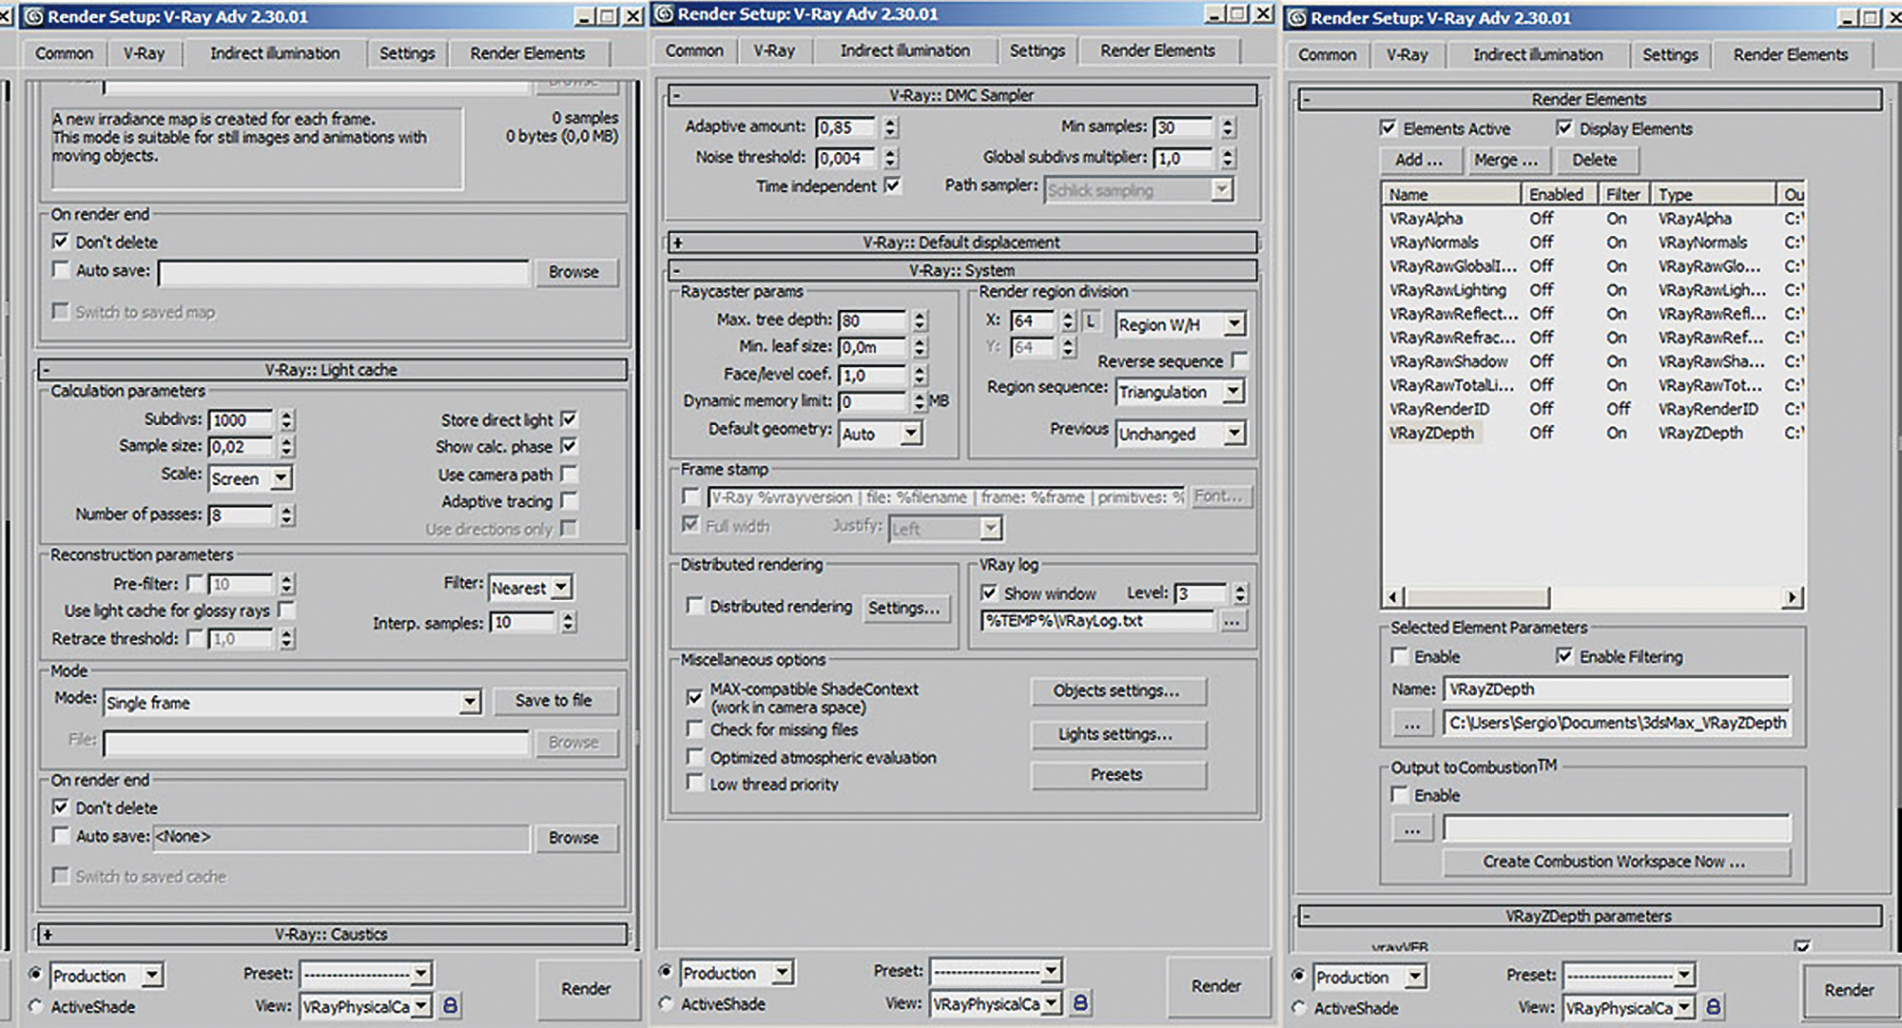The height and width of the screenshot is (1028, 1902).
Task: Increase the Light cache Subdivs spinner
Action: (287, 415)
